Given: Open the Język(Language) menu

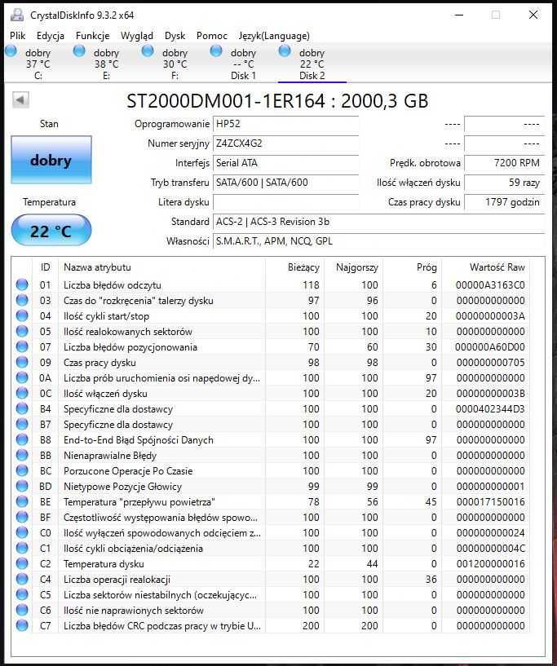Looking at the screenshot, I should tap(274, 36).
